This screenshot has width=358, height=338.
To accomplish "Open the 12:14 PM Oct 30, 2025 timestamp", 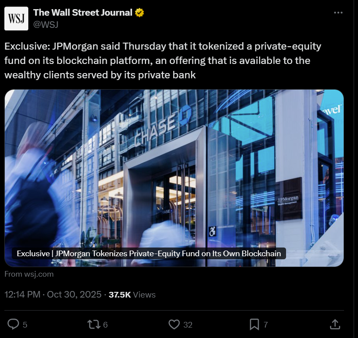I will 53,294.
